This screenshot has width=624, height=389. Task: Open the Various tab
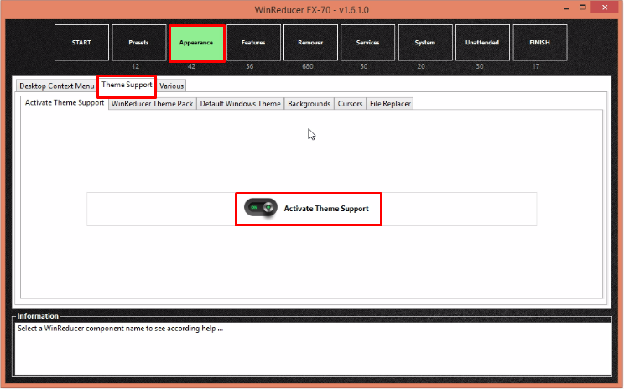(172, 86)
